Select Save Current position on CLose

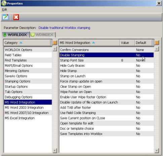click(x=107, y=118)
